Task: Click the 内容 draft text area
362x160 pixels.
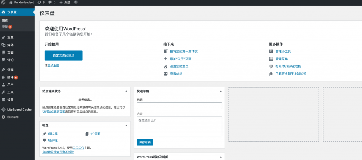Action: pos(179,126)
